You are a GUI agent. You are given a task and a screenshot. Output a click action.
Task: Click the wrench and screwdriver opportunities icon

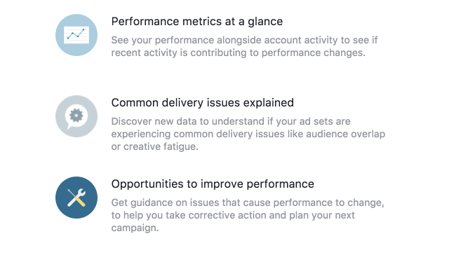[x=76, y=198]
